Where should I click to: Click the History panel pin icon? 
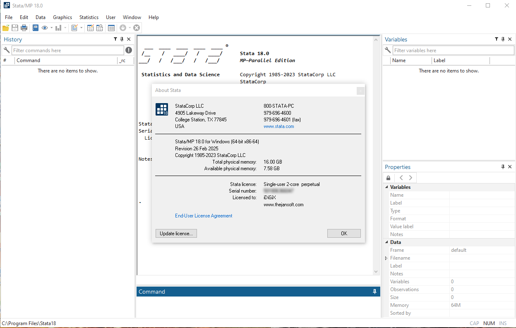coord(122,39)
